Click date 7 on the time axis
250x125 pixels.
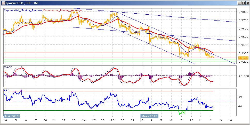pos(181,120)
